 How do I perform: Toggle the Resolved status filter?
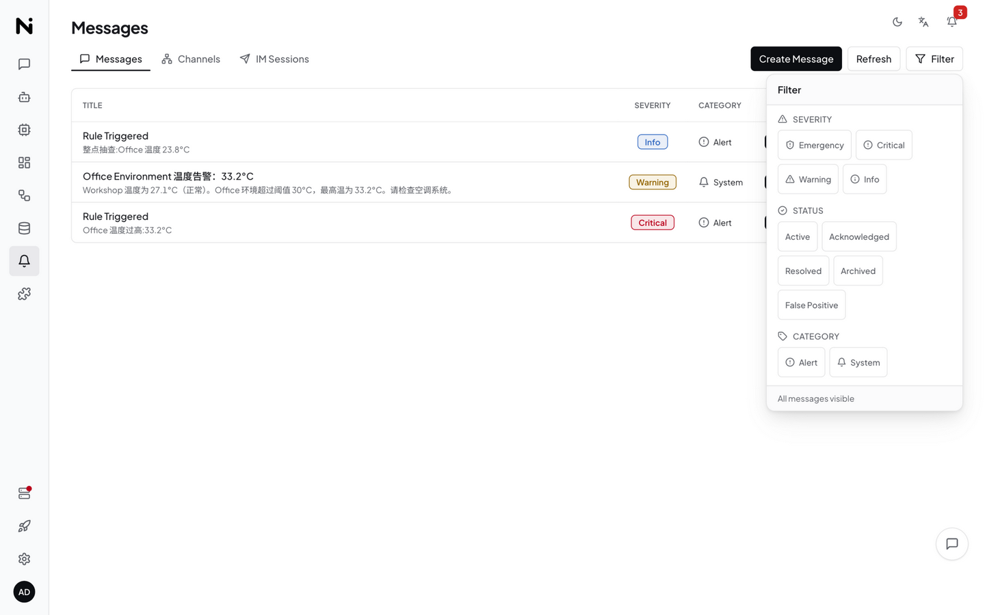point(803,271)
